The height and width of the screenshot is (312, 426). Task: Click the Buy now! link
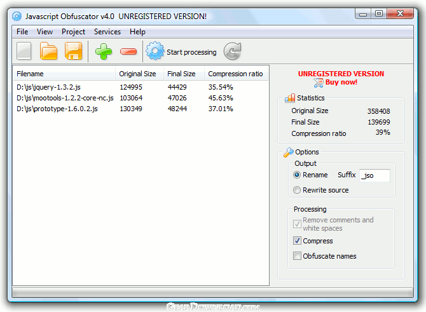tap(341, 82)
